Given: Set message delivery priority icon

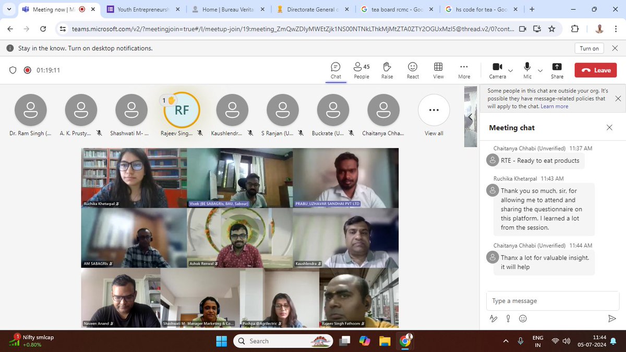Looking at the screenshot, I should (508, 318).
